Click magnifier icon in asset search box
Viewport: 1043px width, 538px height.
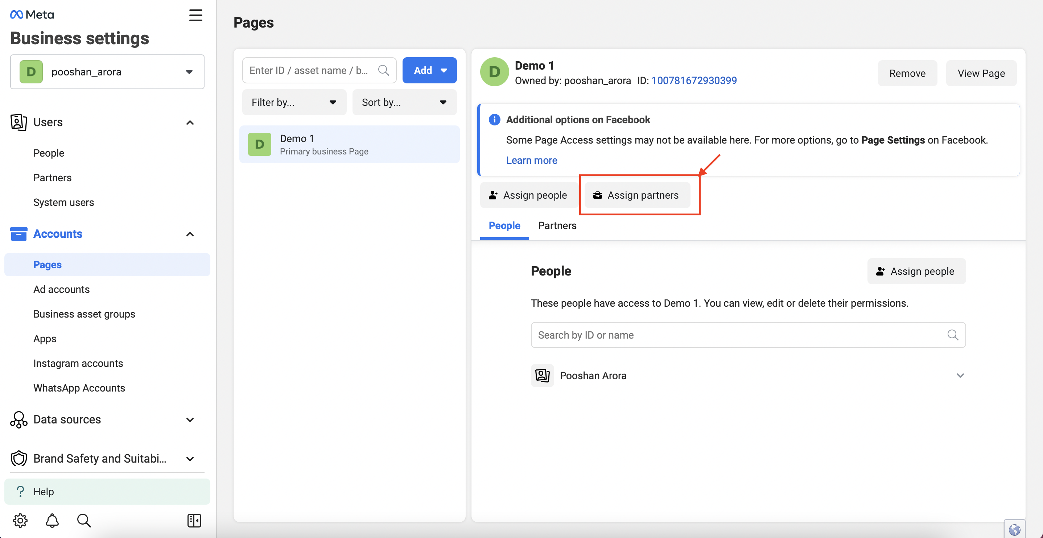coord(383,70)
